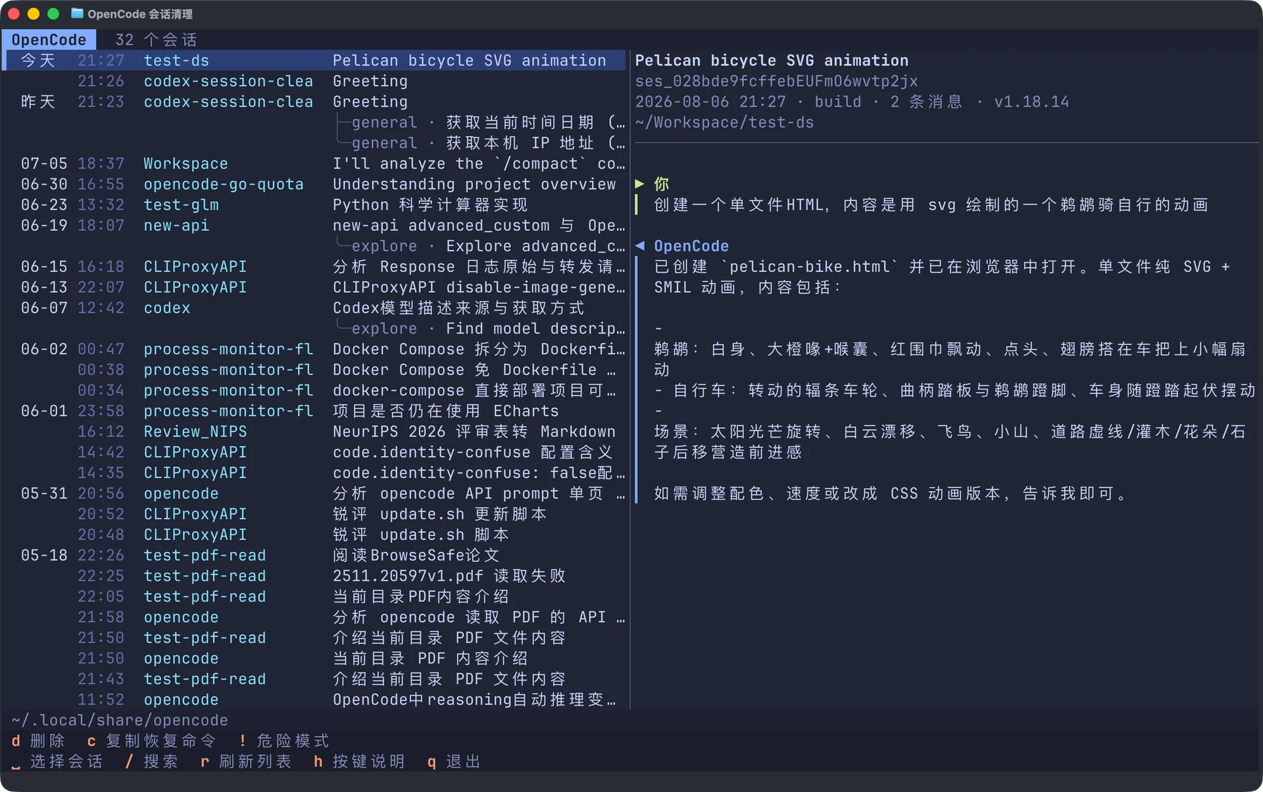Screen dimensions: 1263x792
Task: Select the 22:05 当前目录PDF内容介绍 session
Action: click(x=315, y=597)
